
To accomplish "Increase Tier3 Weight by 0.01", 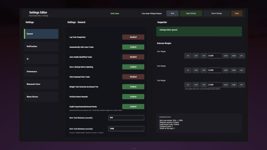I will (225, 85).
